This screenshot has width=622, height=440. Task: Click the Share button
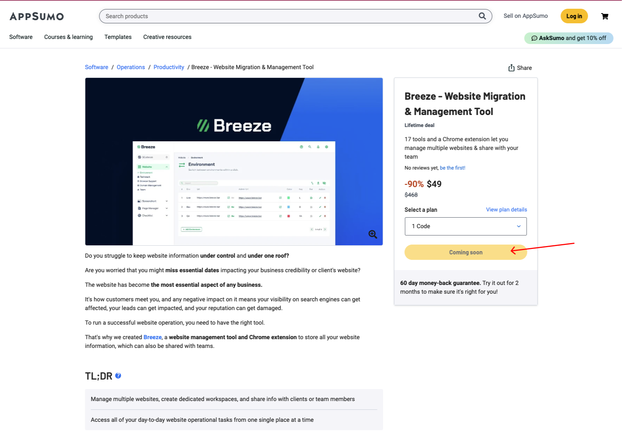[x=520, y=68]
